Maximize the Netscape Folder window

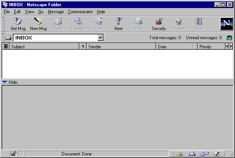point(223,5)
